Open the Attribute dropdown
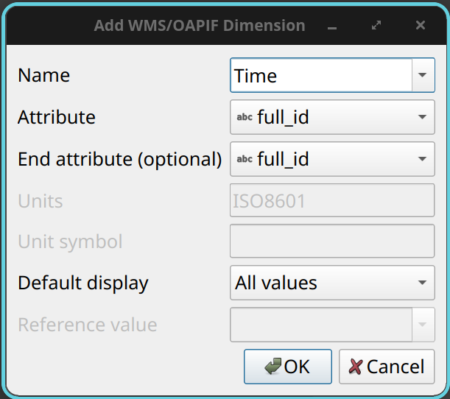Image resolution: width=450 pixels, height=399 pixels. point(332,117)
